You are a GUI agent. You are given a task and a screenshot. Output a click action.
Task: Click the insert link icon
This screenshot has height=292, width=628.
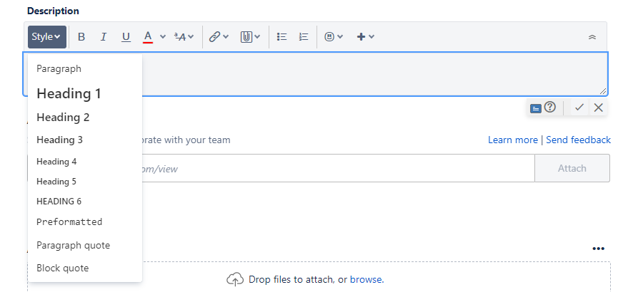pyautogui.click(x=215, y=37)
